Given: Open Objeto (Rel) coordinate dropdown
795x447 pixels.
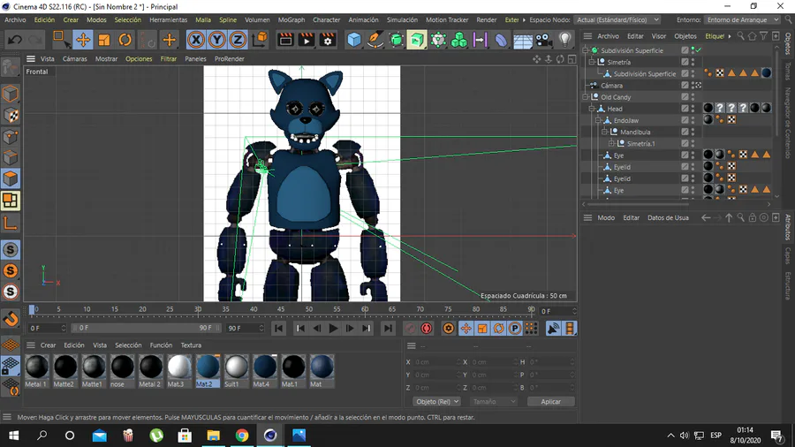Looking at the screenshot, I should [436, 401].
